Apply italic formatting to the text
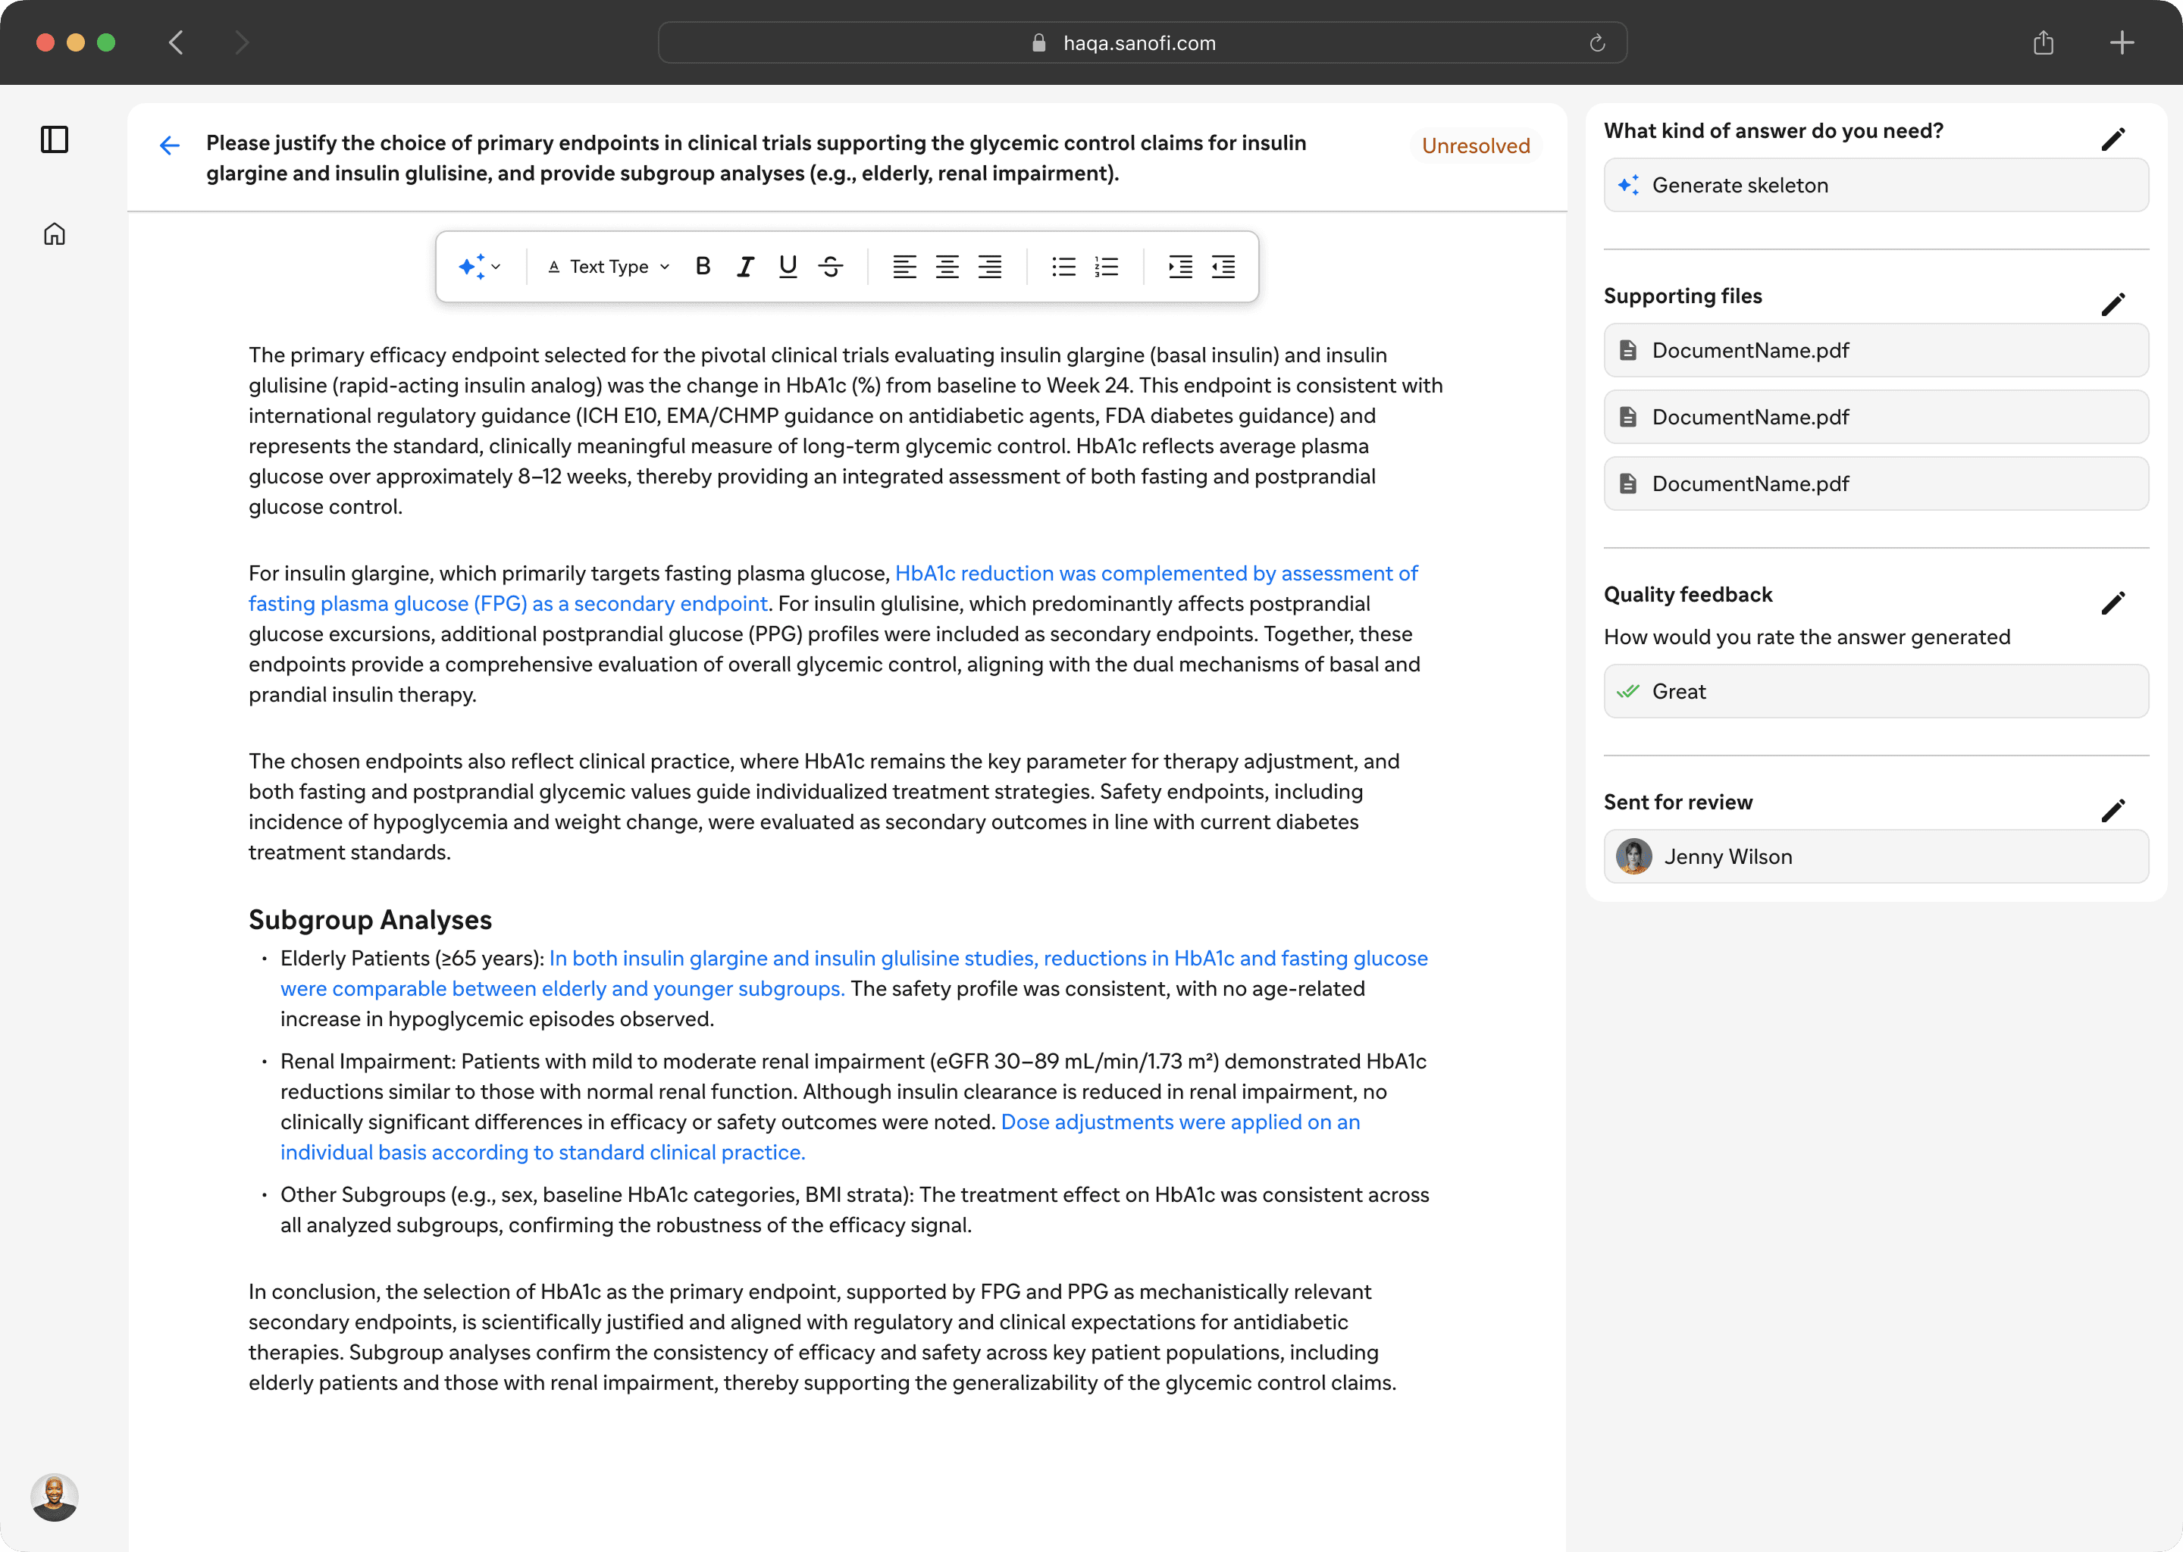Image resolution: width=2183 pixels, height=1552 pixels. pos(746,267)
